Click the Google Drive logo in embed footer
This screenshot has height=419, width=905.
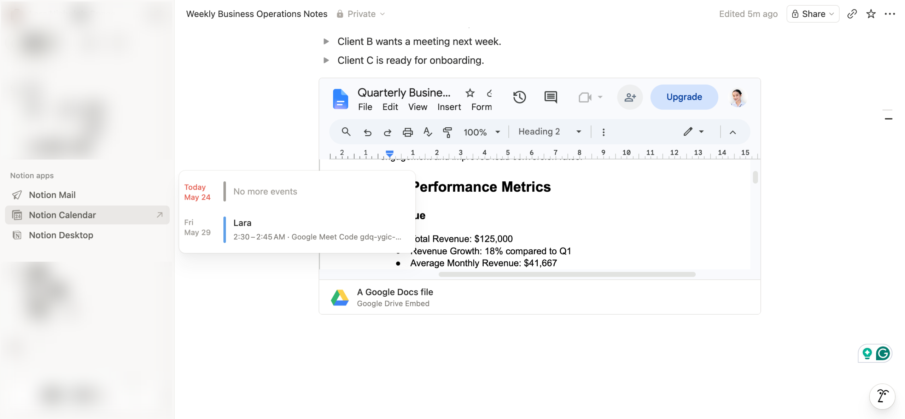pyautogui.click(x=340, y=298)
